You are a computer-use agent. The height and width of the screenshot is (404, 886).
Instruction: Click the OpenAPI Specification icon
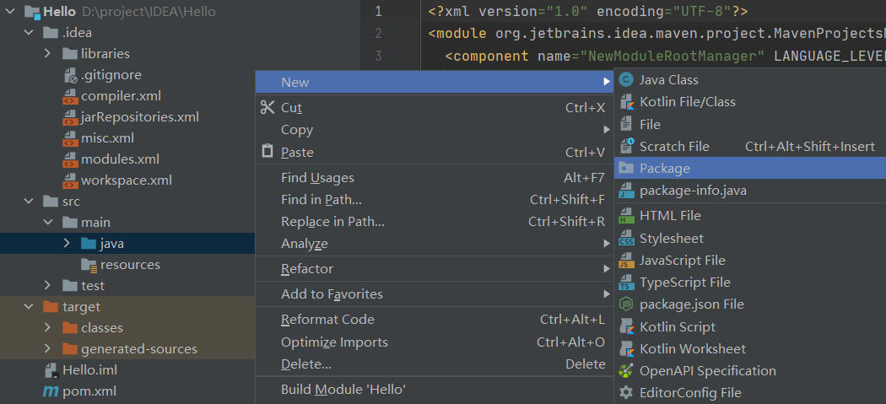[625, 371]
